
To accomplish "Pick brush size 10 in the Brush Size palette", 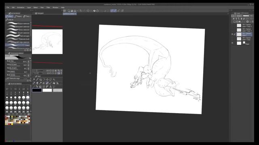I will (x=28, y=93).
